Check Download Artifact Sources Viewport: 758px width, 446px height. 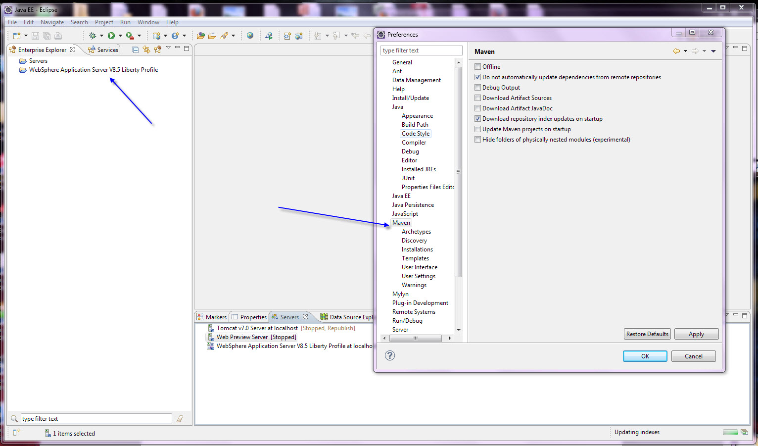coord(477,98)
